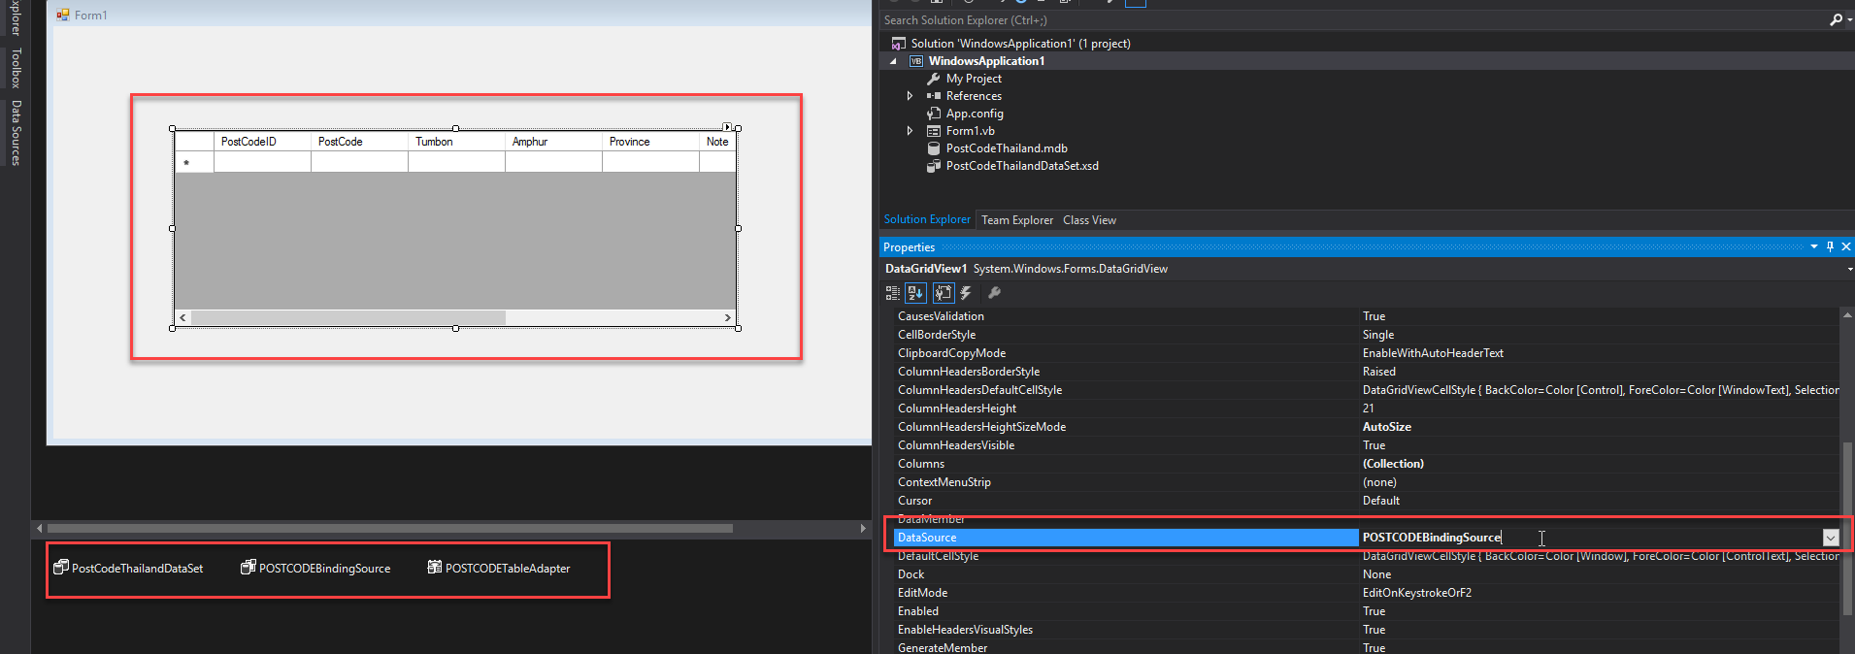Switch Properties to Alphabetical sort
The height and width of the screenshot is (654, 1855).
(915, 293)
